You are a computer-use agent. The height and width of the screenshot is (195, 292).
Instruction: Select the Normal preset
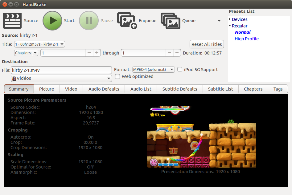click(x=243, y=32)
